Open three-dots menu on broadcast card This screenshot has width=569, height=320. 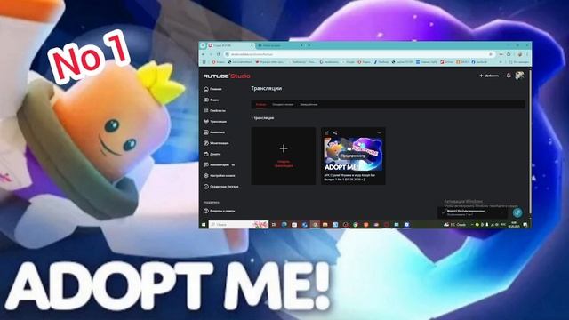(x=379, y=132)
